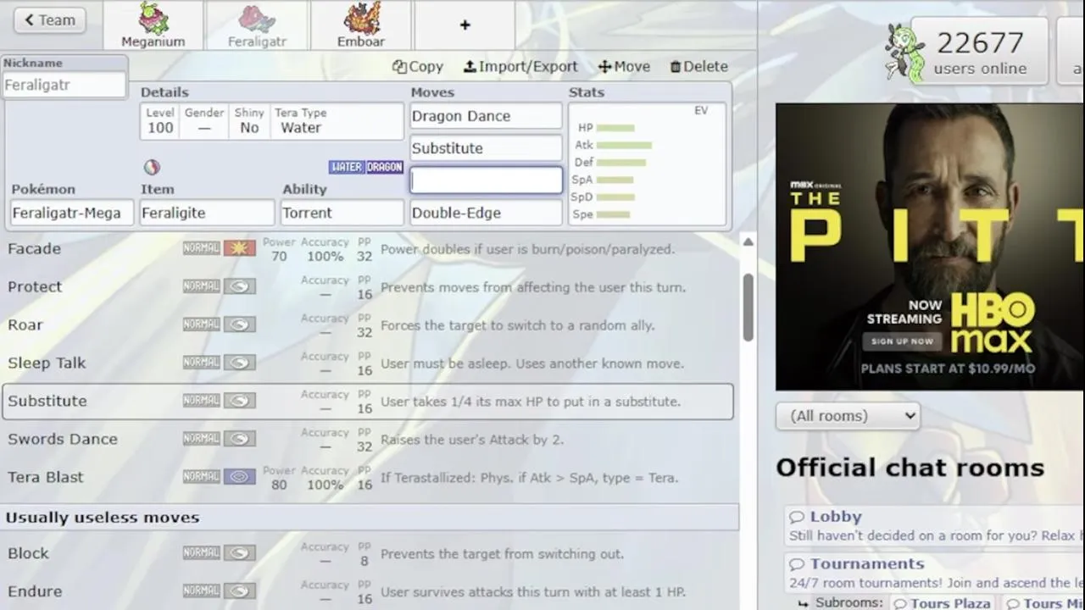The height and width of the screenshot is (610, 1085).
Task: Open Import/Export for this Pokémon
Action: pos(520,66)
